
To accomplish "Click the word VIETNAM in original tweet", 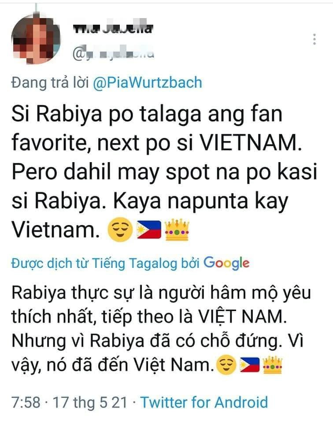I will 250,143.
